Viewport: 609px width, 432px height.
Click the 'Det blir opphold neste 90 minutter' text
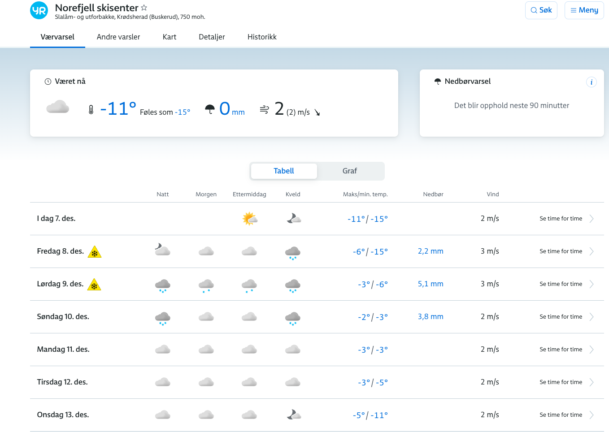coord(512,106)
